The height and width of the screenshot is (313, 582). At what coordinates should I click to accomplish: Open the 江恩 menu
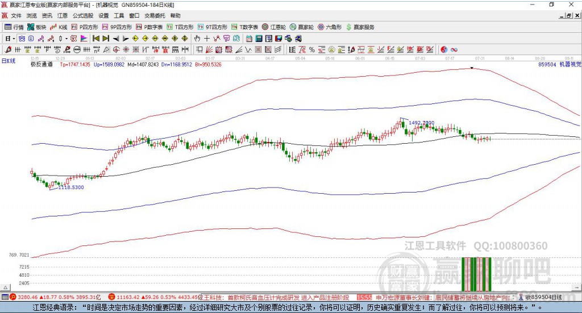63,15
